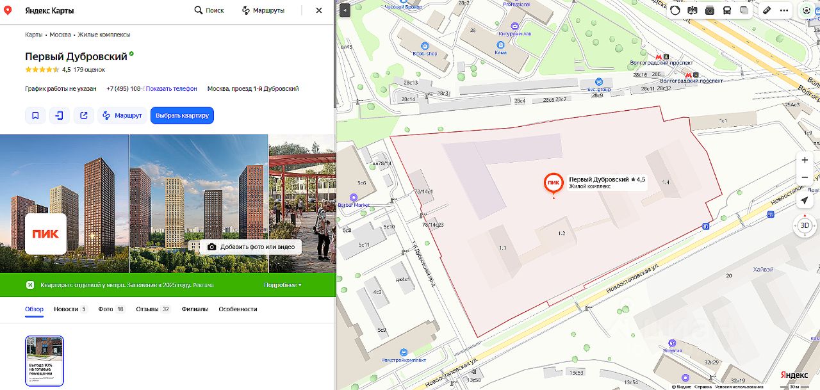Click the profile avatar icon
820x390 pixels.
click(x=807, y=10)
